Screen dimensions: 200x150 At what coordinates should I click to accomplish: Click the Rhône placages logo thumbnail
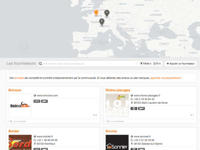117,105
